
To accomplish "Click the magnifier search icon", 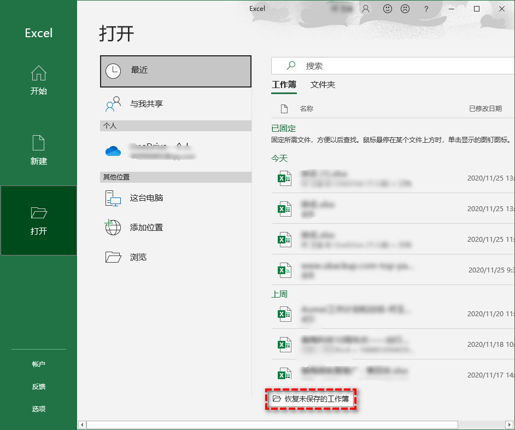I will [x=291, y=66].
